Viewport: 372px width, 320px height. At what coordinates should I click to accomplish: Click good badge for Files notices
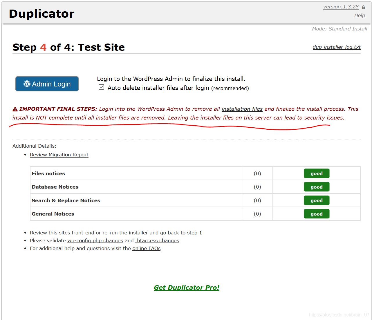[x=317, y=173]
